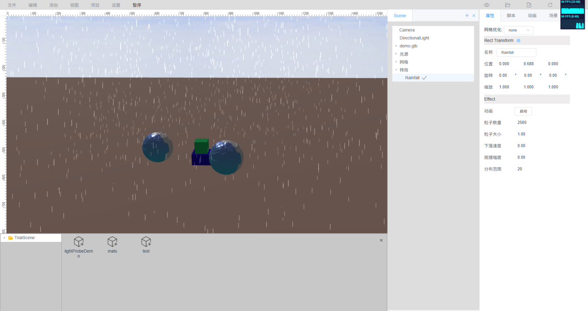The width and height of the screenshot is (588, 311).
Task: Click the 启动 animation button
Action: (x=523, y=111)
